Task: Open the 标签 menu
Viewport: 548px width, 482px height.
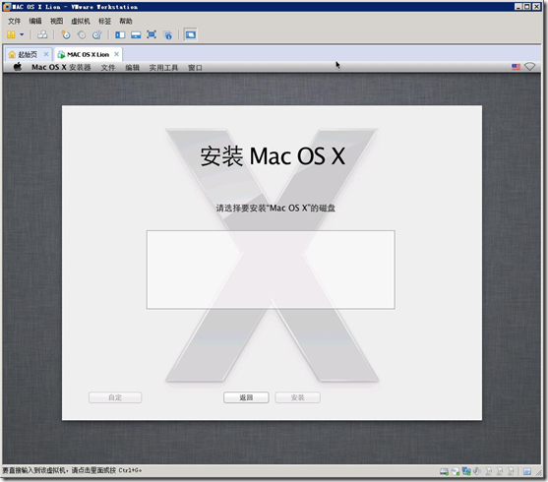Action: 104,21
